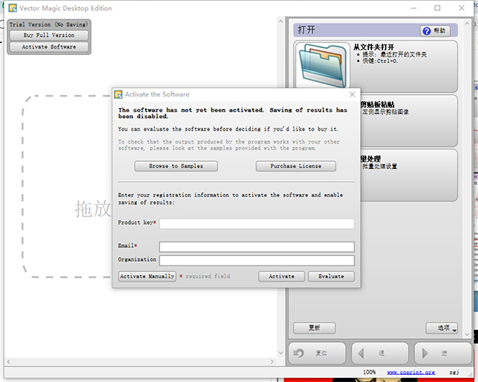478x382 pixels.
Task: Click horizontal scrollbar left arrow
Action: [9, 361]
